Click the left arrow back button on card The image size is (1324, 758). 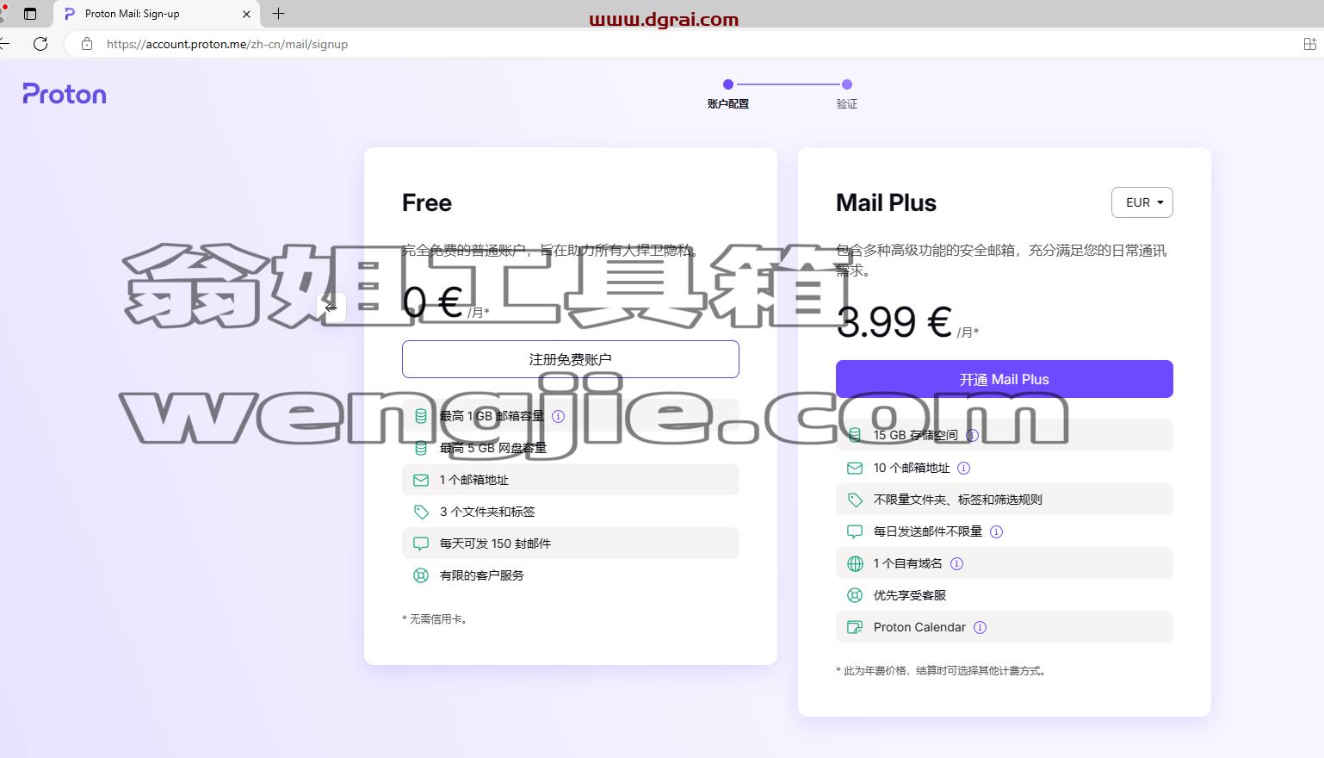[331, 308]
